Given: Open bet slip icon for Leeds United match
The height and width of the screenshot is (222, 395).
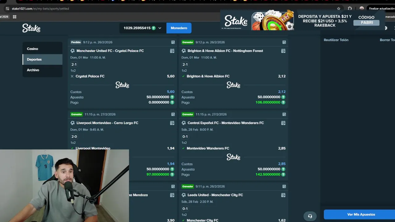Looking at the screenshot, I should (284, 187).
